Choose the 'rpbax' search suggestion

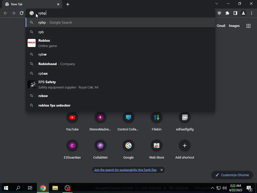click(120, 73)
